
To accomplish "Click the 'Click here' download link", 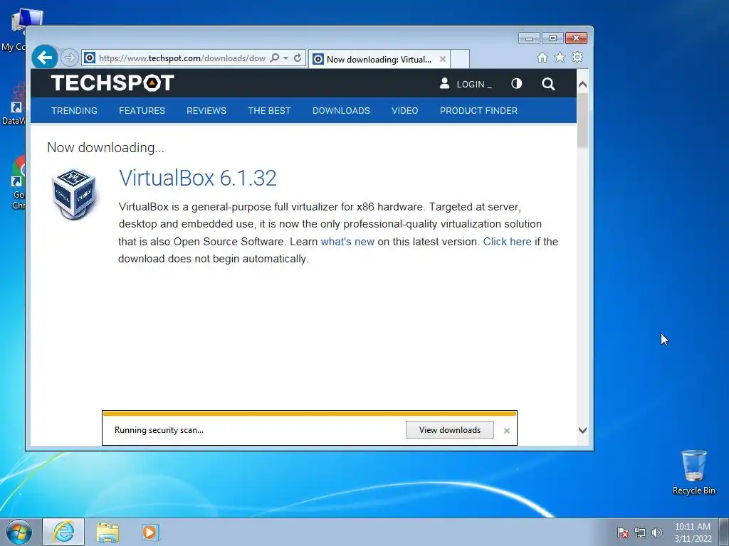I will 507,242.
